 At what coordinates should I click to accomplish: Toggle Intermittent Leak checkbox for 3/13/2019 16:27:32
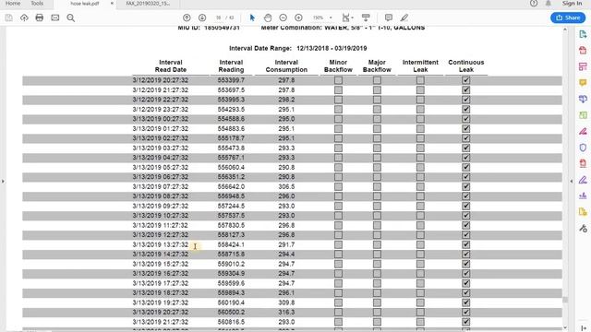(420, 274)
